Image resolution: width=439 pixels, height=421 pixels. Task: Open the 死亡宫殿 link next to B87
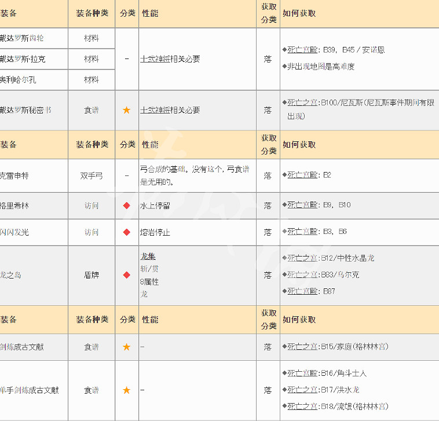303,291
